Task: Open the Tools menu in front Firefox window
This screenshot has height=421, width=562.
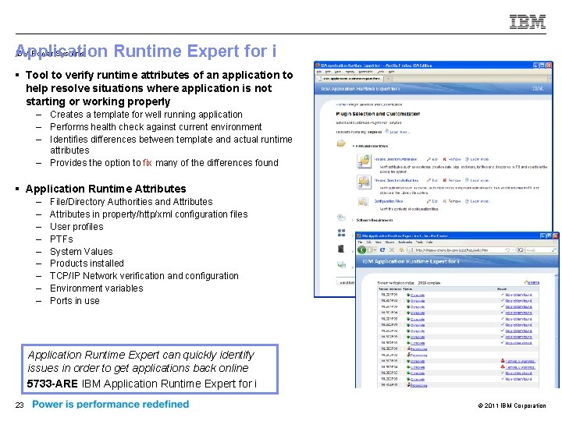Action: 419,242
